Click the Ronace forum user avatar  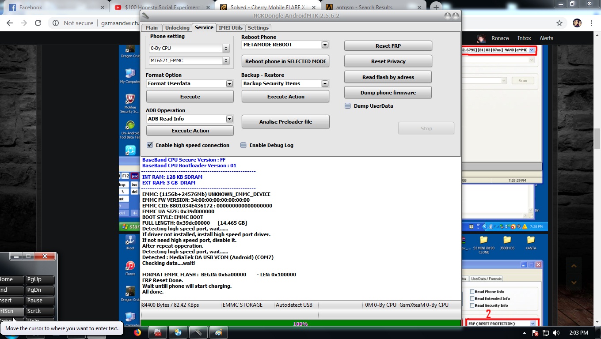482,38
